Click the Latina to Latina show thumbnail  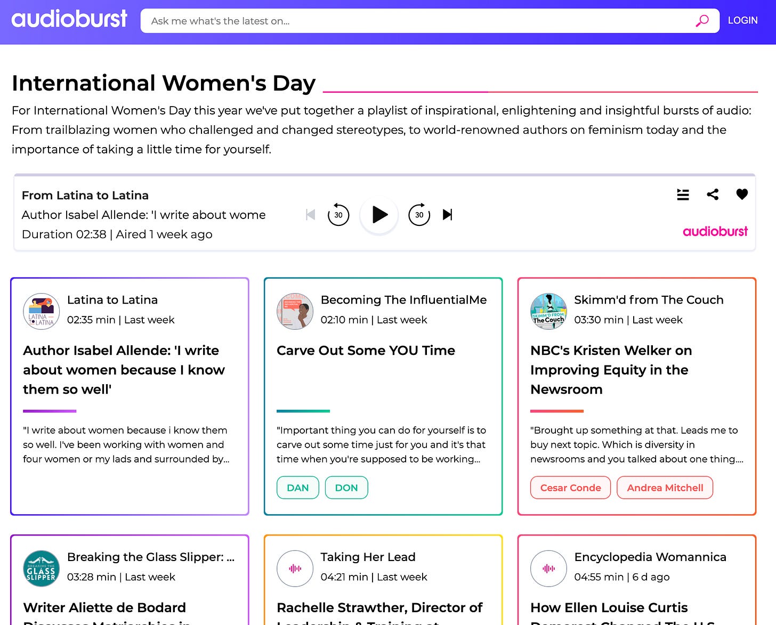pyautogui.click(x=41, y=311)
